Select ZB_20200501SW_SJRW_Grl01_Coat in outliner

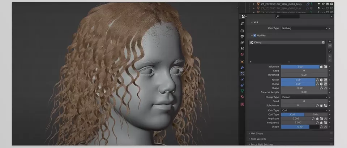pos(281,8)
